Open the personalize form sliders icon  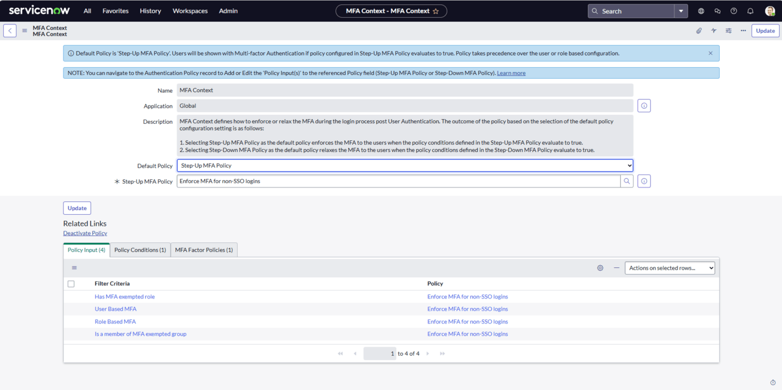[x=729, y=31]
